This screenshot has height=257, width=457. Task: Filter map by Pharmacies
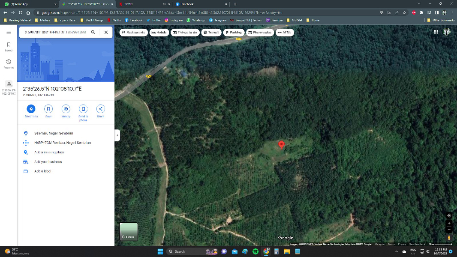260,32
